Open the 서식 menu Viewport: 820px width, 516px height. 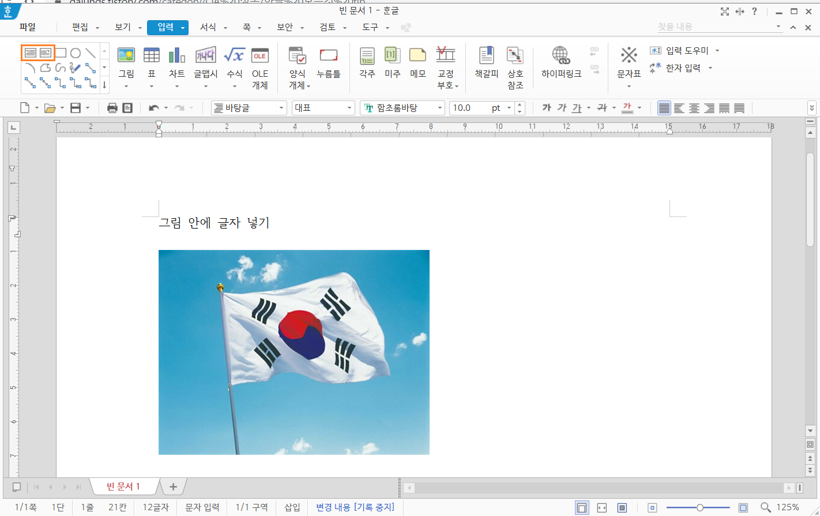click(x=208, y=27)
